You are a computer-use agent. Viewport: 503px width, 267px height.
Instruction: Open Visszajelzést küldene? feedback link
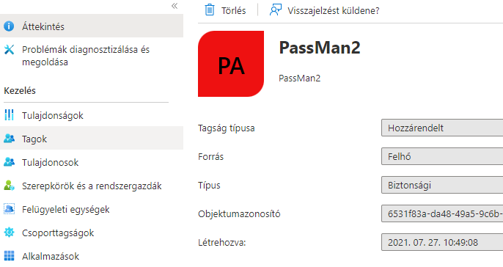tap(324, 10)
